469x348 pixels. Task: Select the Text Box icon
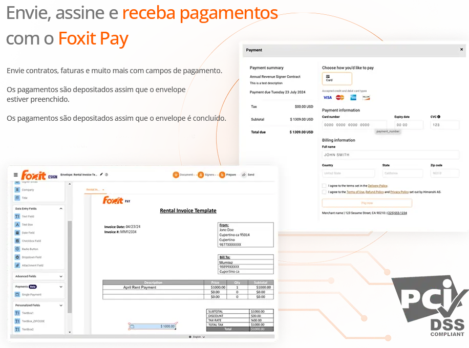coord(17,224)
